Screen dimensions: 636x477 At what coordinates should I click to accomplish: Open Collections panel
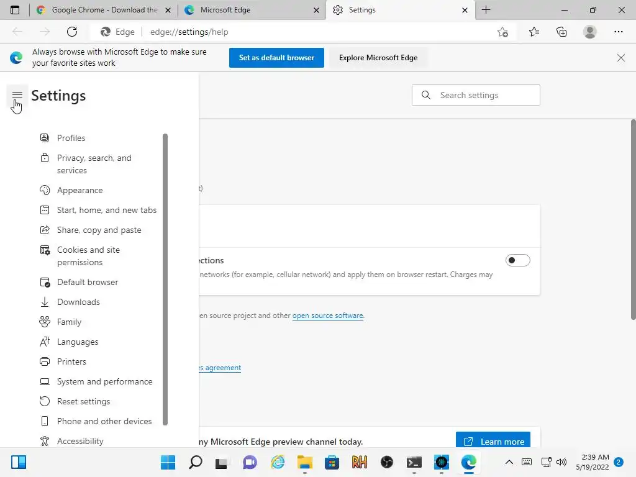(561, 32)
